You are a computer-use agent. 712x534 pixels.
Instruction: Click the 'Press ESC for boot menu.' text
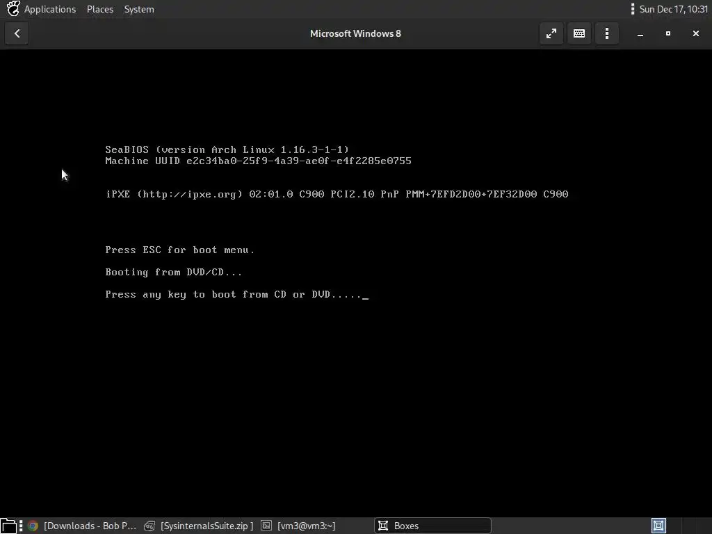(180, 250)
